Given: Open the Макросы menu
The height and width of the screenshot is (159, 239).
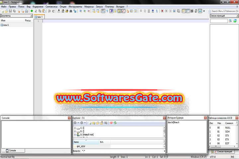Looking at the screenshot, I should 89,7.
